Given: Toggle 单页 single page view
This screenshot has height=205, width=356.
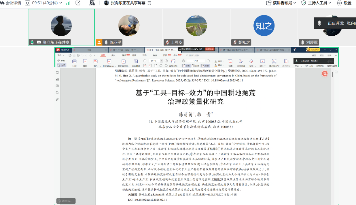Looking at the screenshot, I should pyautogui.click(x=186, y=66).
